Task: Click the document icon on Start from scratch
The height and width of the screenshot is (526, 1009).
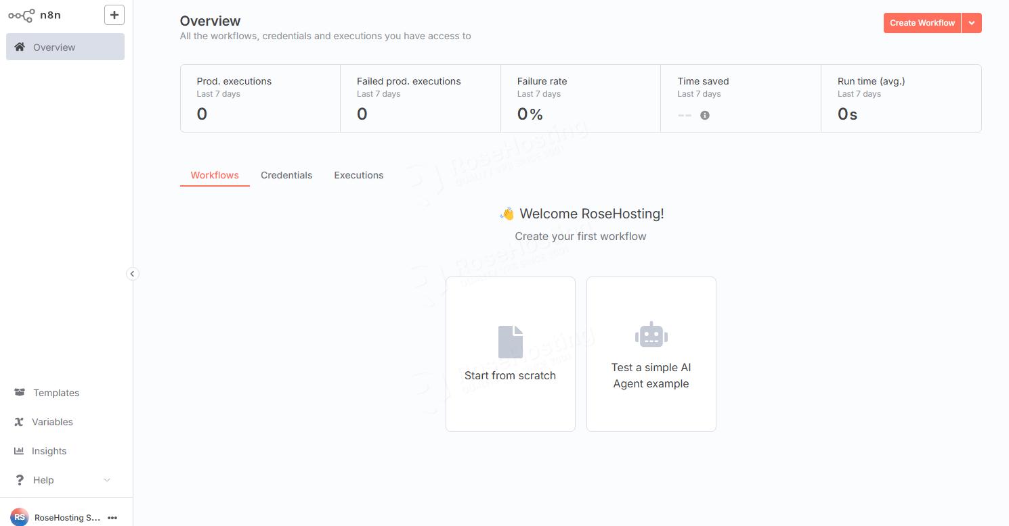Action: (x=510, y=341)
